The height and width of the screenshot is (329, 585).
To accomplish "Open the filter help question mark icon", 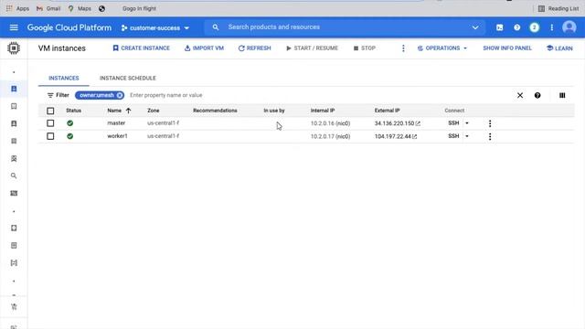I will tap(537, 95).
